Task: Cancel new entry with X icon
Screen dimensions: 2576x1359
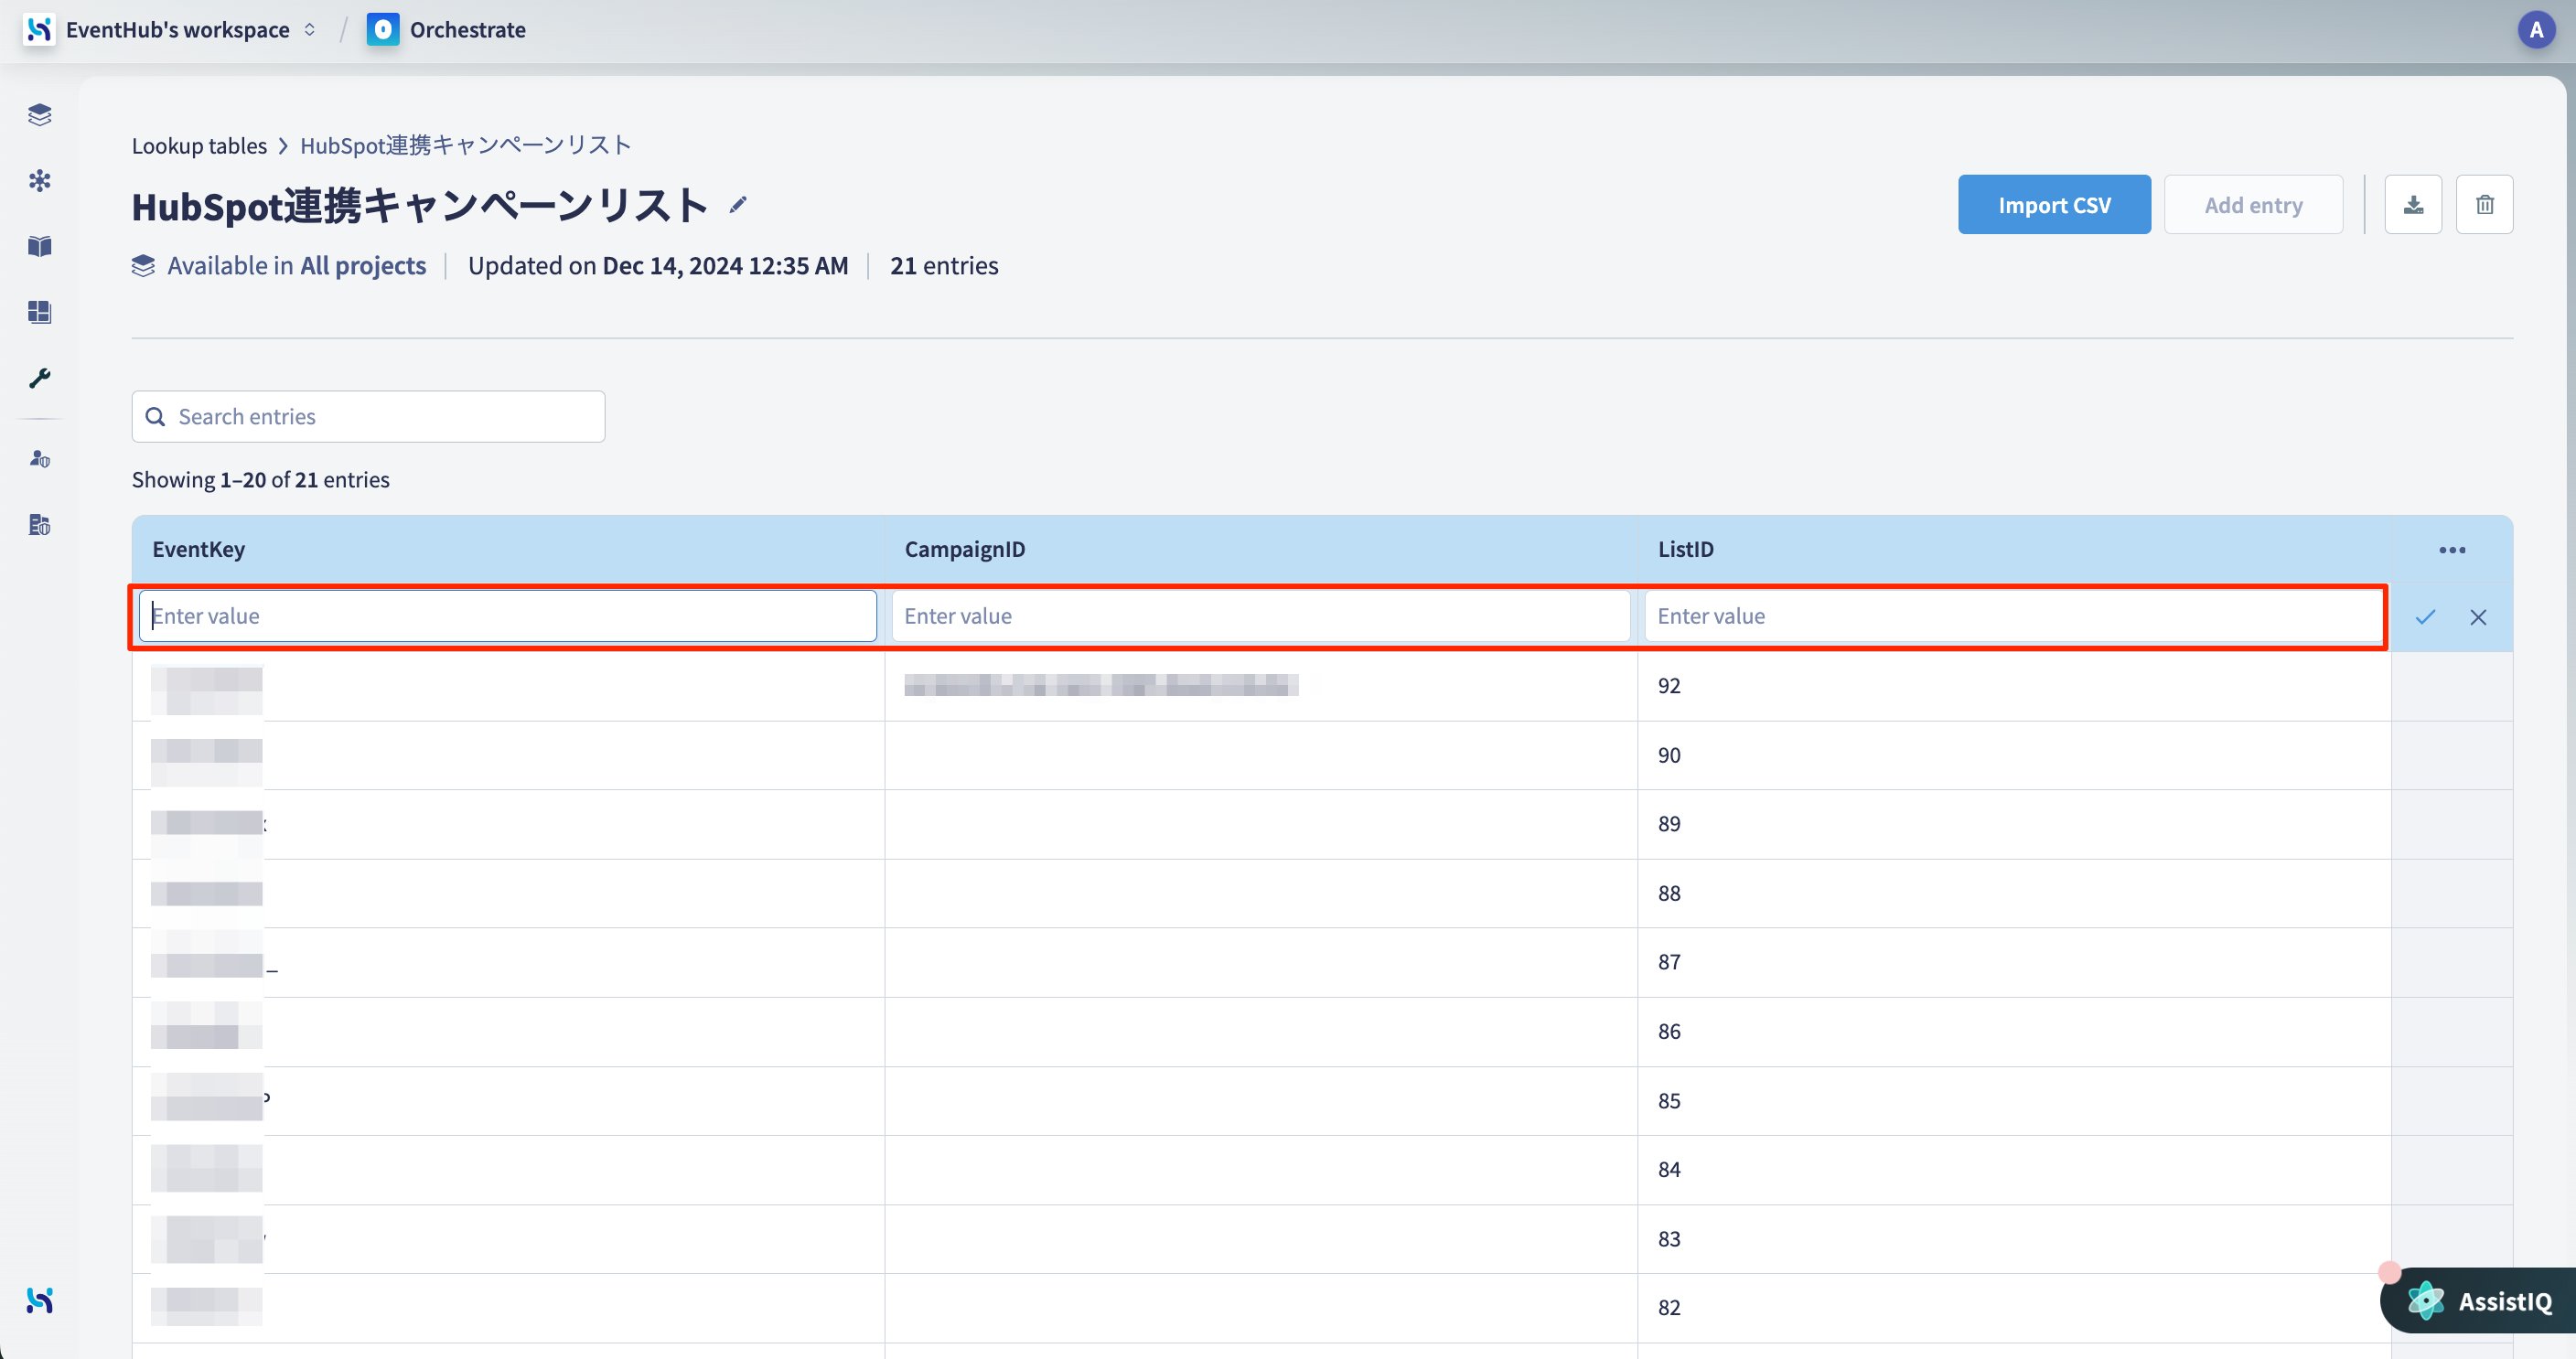Action: click(2478, 617)
